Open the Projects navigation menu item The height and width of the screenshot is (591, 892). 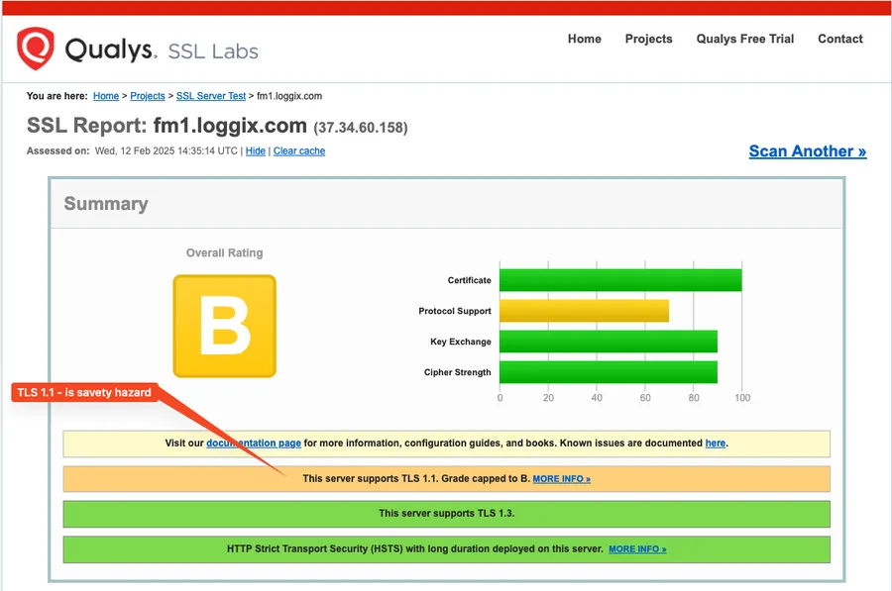pos(648,39)
